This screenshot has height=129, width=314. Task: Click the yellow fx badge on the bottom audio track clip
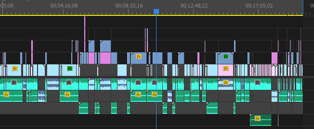[x=258, y=119]
